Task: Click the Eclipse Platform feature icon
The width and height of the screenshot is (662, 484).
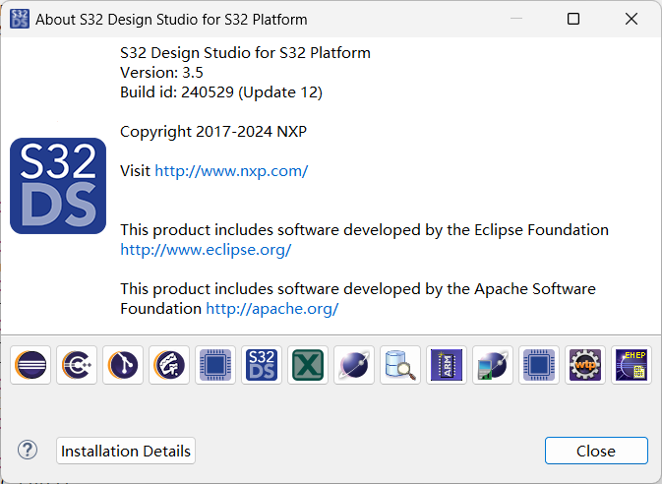Action: pos(30,365)
